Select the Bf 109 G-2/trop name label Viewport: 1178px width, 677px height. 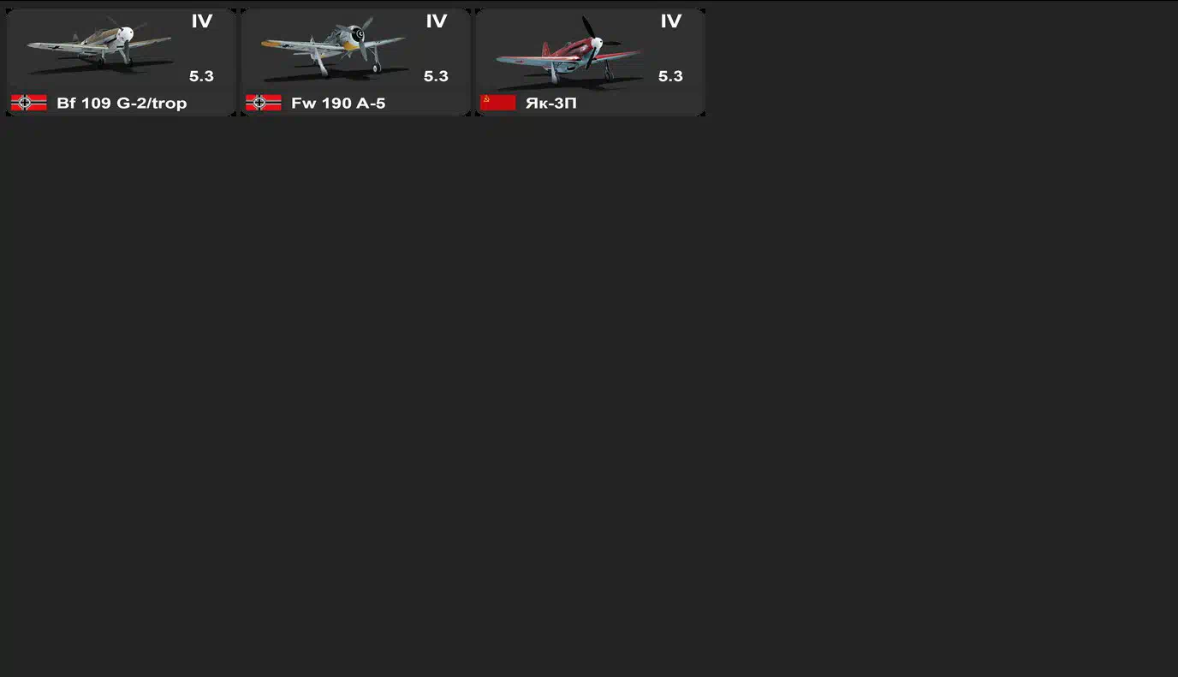pos(122,104)
